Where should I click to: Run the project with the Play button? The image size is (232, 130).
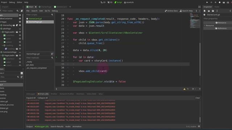[x=207, y=3]
